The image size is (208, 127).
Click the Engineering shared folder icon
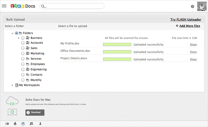28,69
